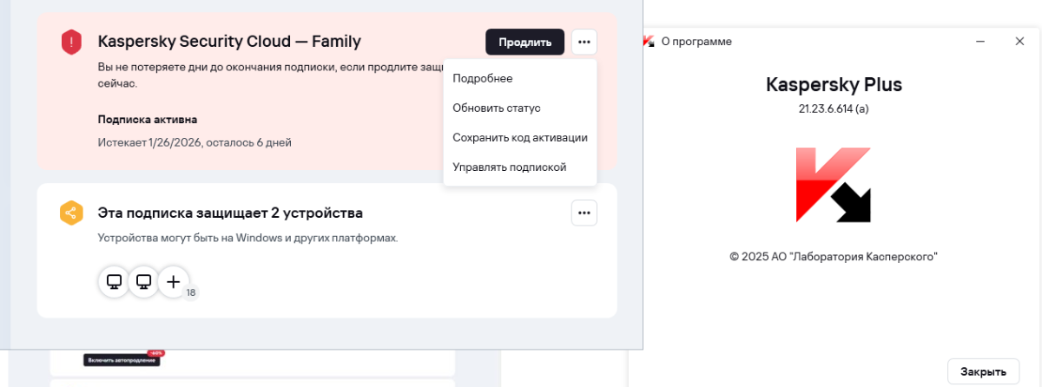Screen dimensions: 1042x387
Task: Click the Включить автопродление button
Action: [x=121, y=359]
